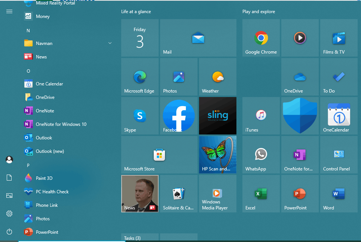Screen dimensions: 361x242
Task: Expand the Navman folder chevron
Action: (110, 43)
